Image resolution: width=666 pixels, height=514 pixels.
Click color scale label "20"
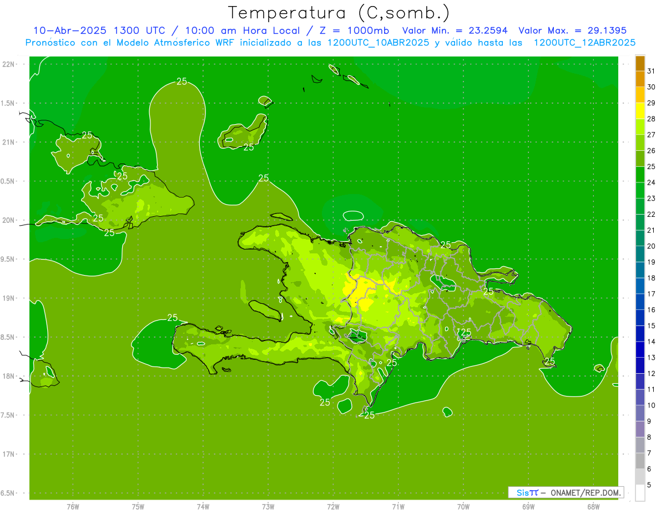[x=652, y=246]
